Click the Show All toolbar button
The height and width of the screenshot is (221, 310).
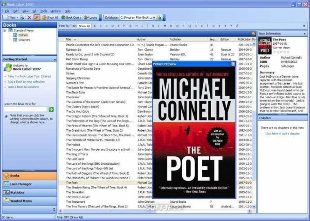(50, 18)
